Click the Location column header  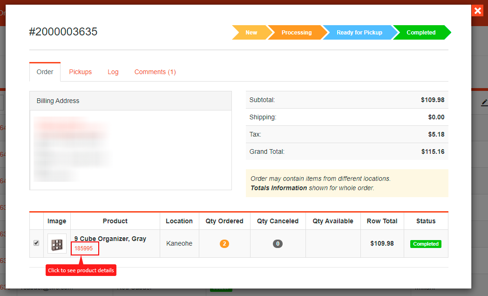click(179, 221)
